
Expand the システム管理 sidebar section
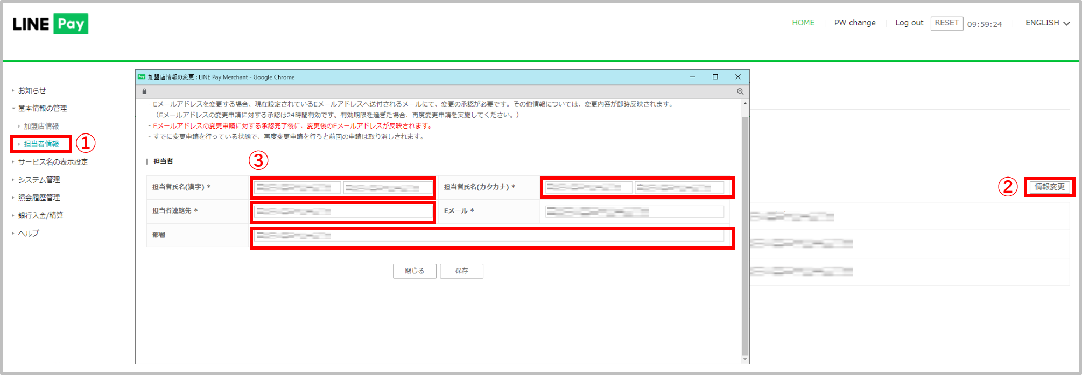(x=39, y=180)
